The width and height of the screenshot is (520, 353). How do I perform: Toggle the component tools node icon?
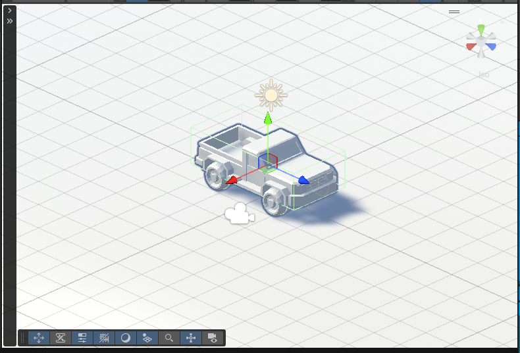(191, 338)
